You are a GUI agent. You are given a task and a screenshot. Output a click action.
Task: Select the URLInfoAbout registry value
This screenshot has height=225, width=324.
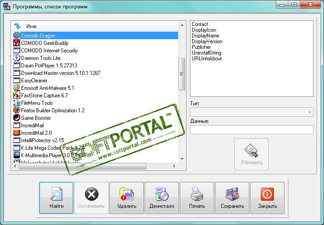coord(207,59)
